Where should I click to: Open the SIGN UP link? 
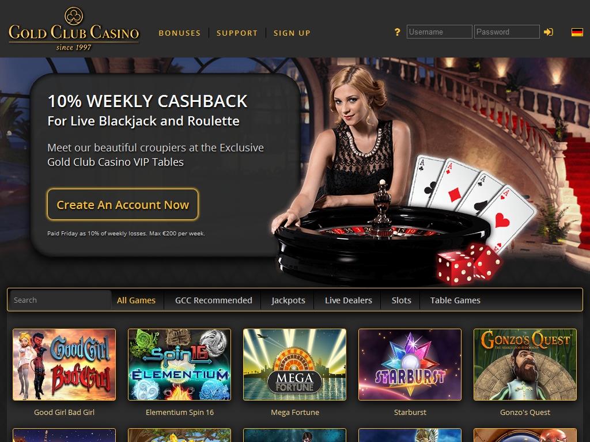(292, 33)
